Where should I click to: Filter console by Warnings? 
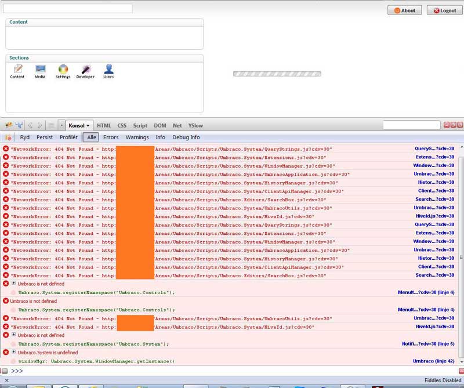point(137,137)
